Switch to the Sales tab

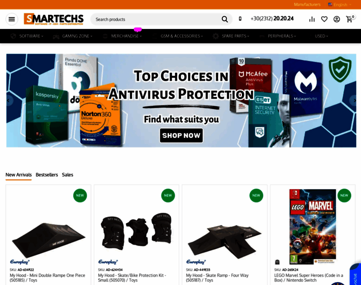pyautogui.click(x=67, y=175)
